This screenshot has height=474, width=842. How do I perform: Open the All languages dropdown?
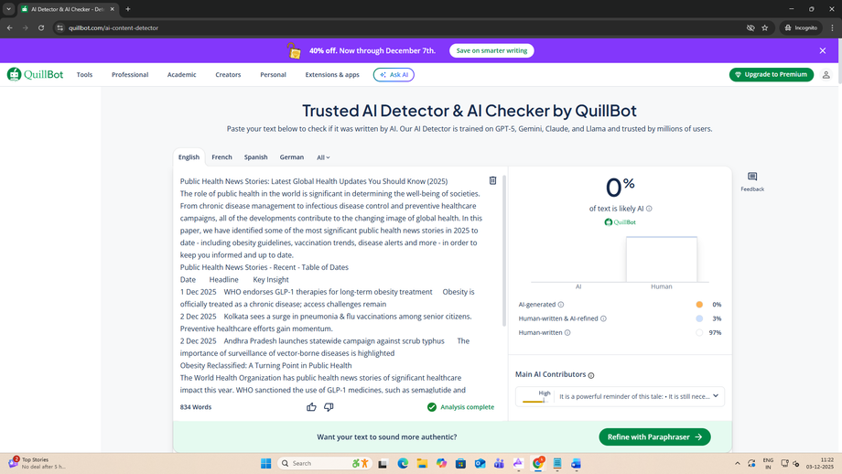pos(323,157)
